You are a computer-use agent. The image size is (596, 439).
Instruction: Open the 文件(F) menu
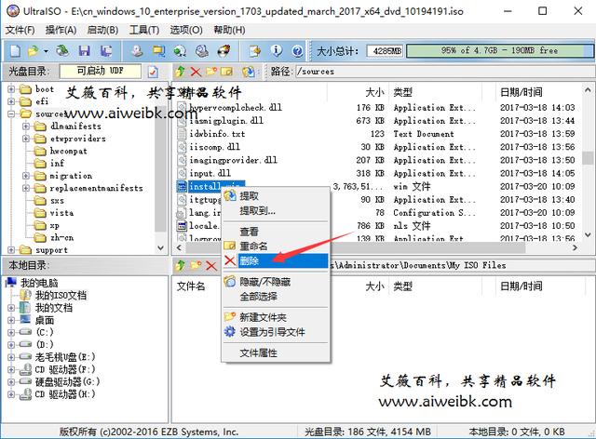(x=20, y=30)
